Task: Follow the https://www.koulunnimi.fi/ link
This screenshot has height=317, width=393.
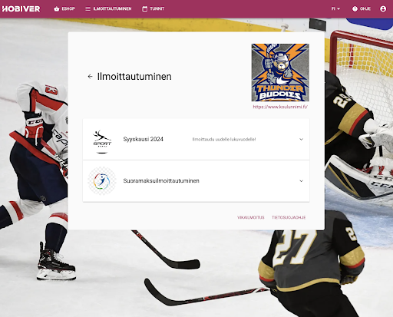Action: 280,107
